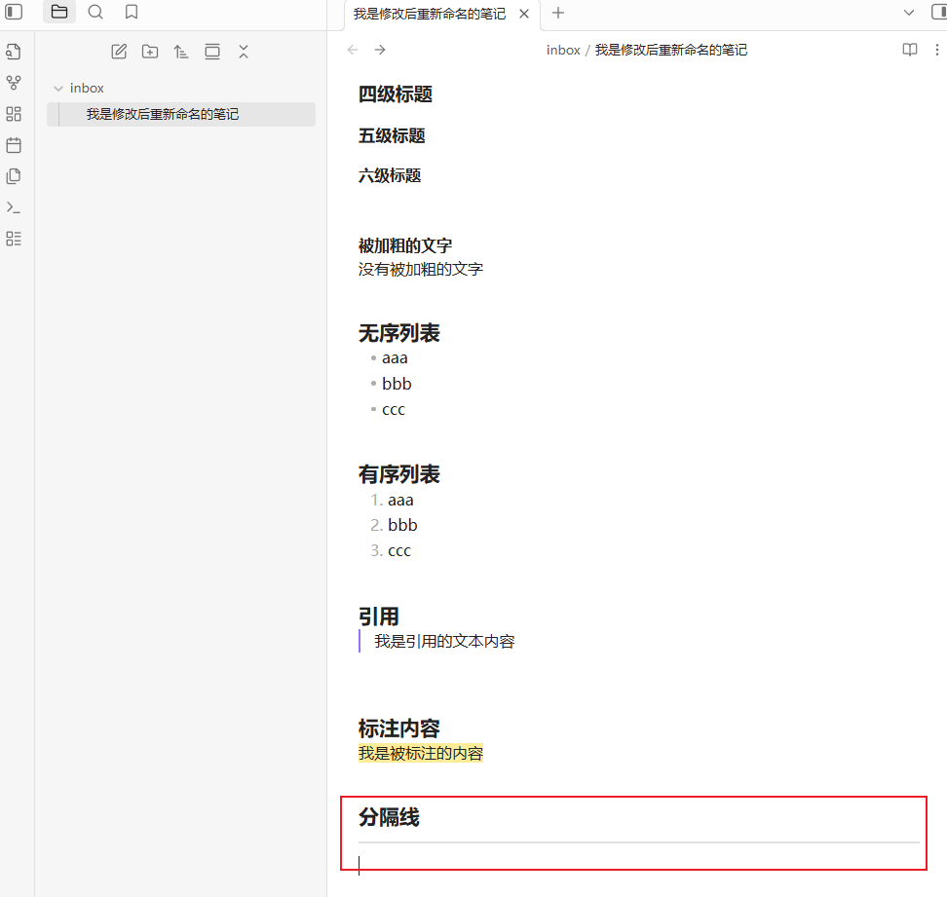Click the new note icon
The width and height of the screenshot is (947, 897).
pos(119,52)
